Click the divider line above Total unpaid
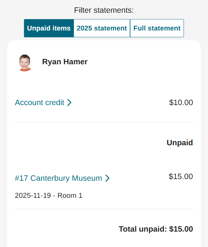 [x=104, y=209]
